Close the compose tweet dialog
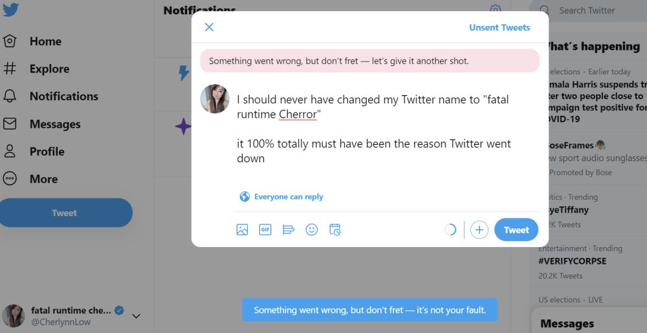The width and height of the screenshot is (647, 333). [x=209, y=27]
